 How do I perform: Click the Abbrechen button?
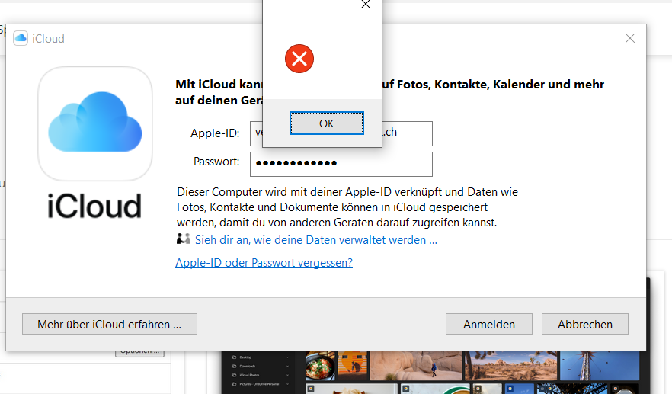[x=585, y=324]
